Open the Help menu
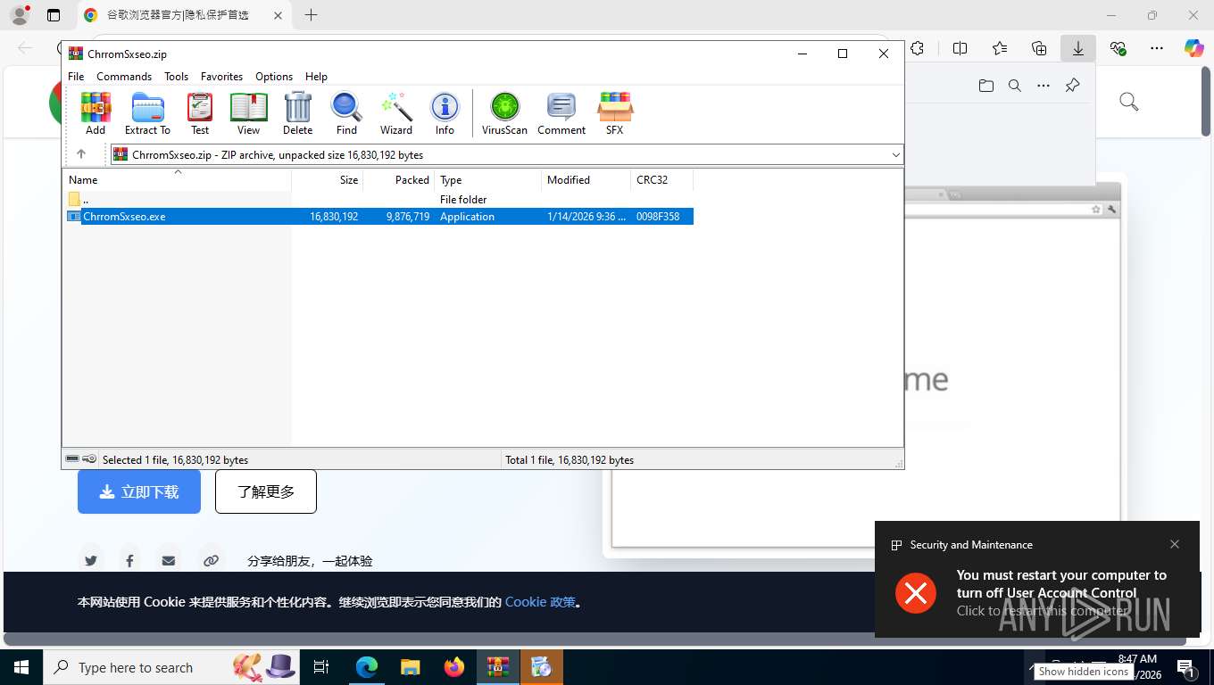 point(316,77)
